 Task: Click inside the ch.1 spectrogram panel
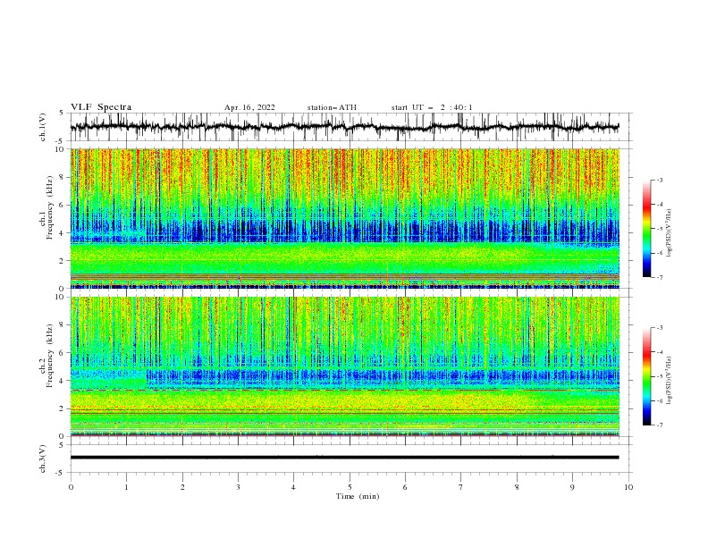point(344,218)
